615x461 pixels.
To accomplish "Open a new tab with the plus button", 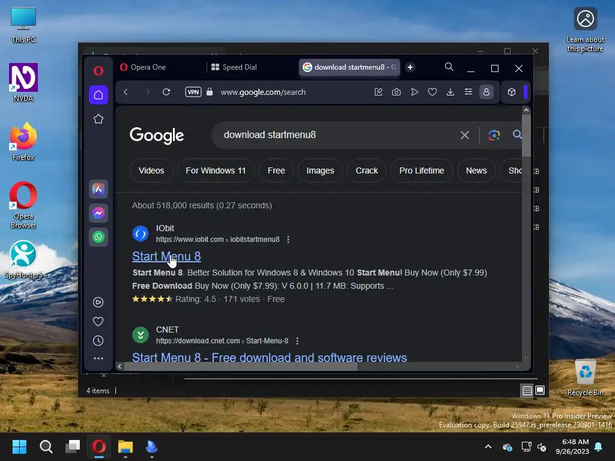I will tap(410, 67).
